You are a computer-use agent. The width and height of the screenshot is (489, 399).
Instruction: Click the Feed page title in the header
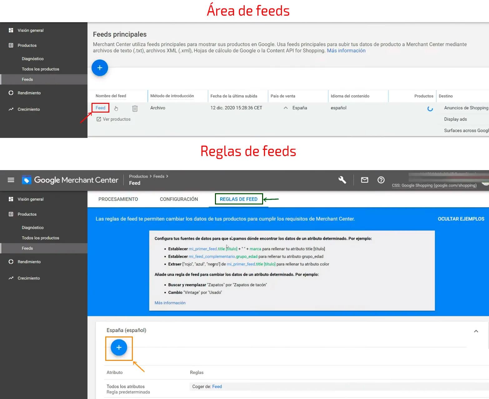point(135,183)
